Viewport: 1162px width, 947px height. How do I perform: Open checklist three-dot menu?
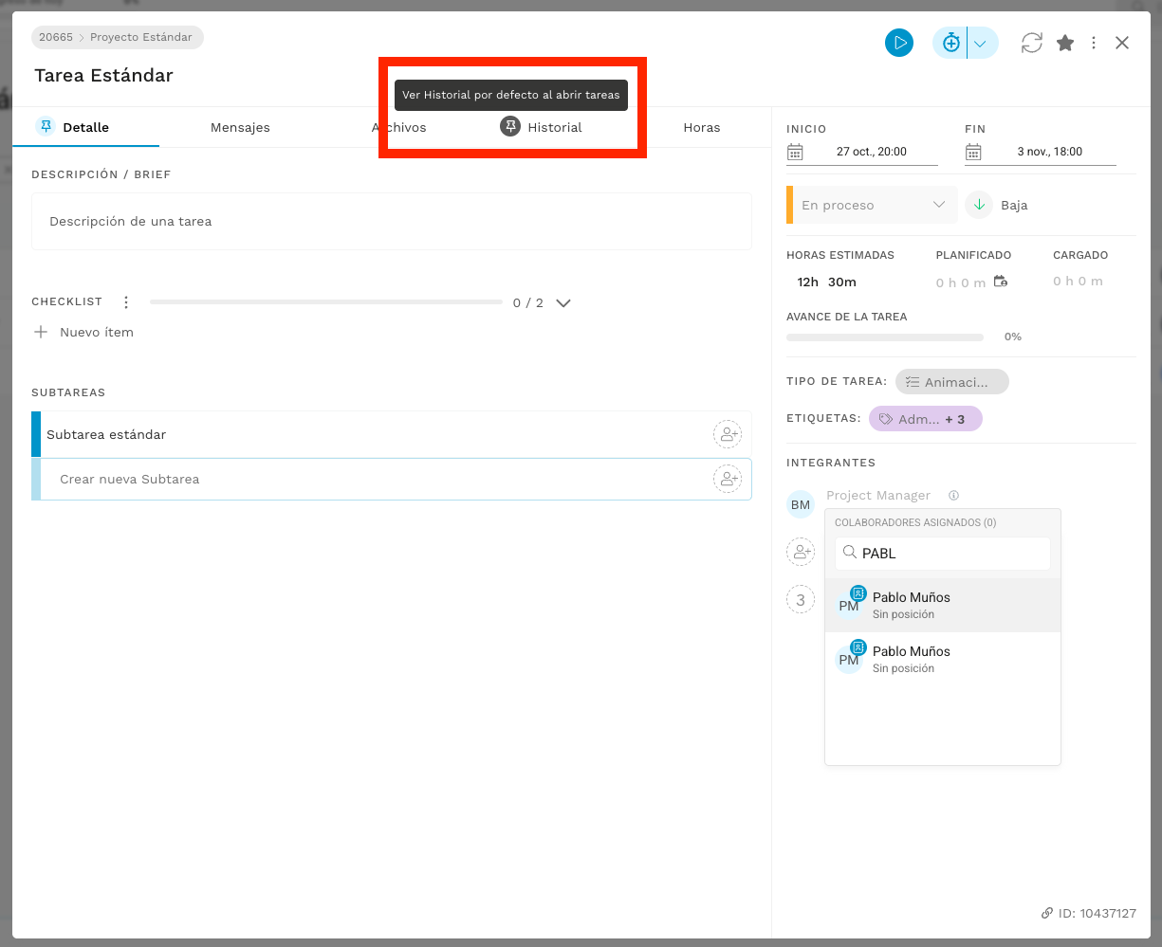click(126, 302)
